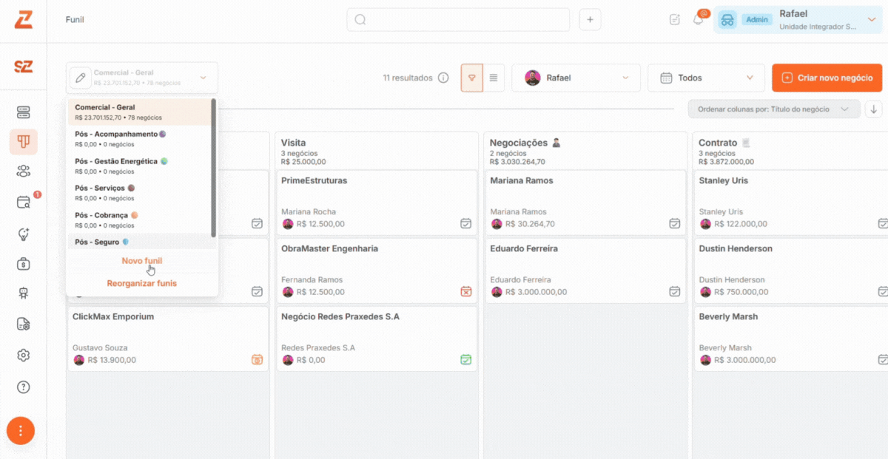This screenshot has height=459, width=888.
Task: Open the help question mark icon
Action: 23,387
